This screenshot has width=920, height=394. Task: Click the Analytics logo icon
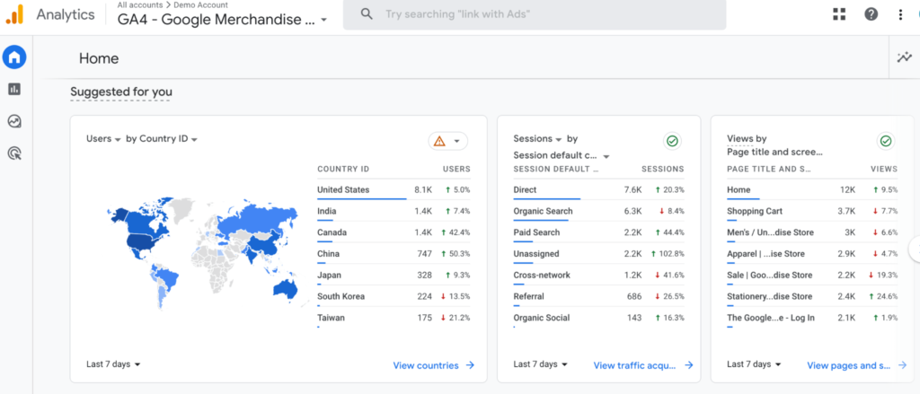(x=14, y=14)
